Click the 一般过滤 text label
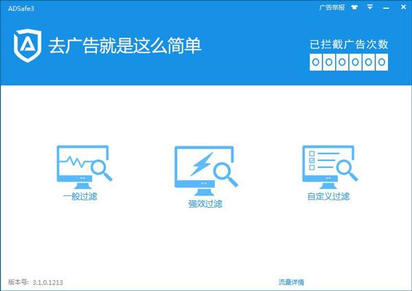The height and width of the screenshot is (291, 412). click(80, 197)
